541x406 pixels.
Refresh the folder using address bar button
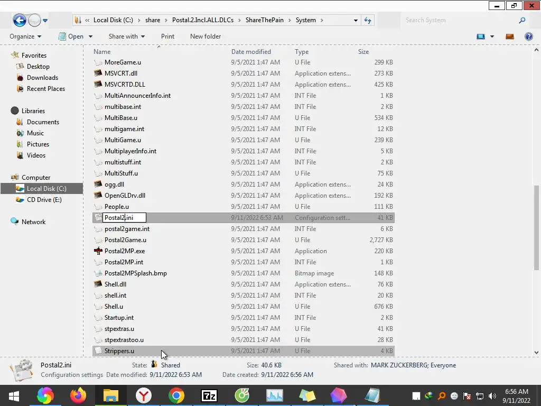pyautogui.click(x=368, y=21)
